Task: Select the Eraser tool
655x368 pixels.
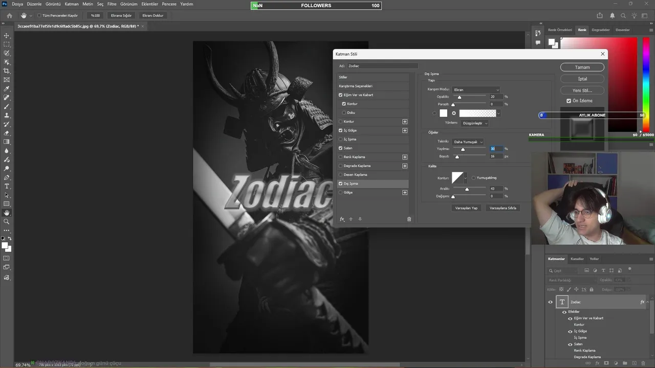Action: pos(7,133)
